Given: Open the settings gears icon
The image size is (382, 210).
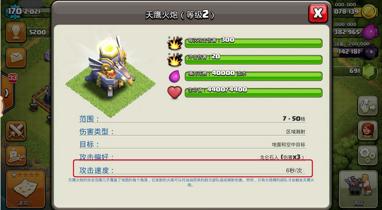Looking at the screenshot, I should tap(368, 156).
